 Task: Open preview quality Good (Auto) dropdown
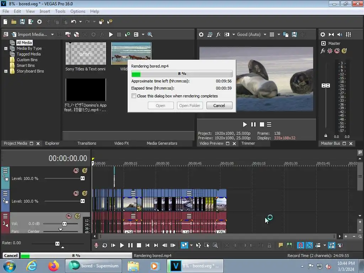pos(265,34)
